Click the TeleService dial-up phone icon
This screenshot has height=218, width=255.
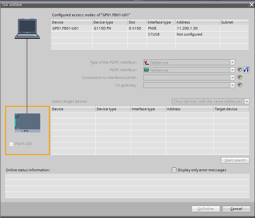[246, 70]
